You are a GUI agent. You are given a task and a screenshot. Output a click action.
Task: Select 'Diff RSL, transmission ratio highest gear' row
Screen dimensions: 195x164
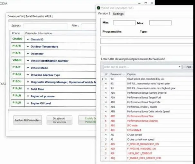click(147, 84)
